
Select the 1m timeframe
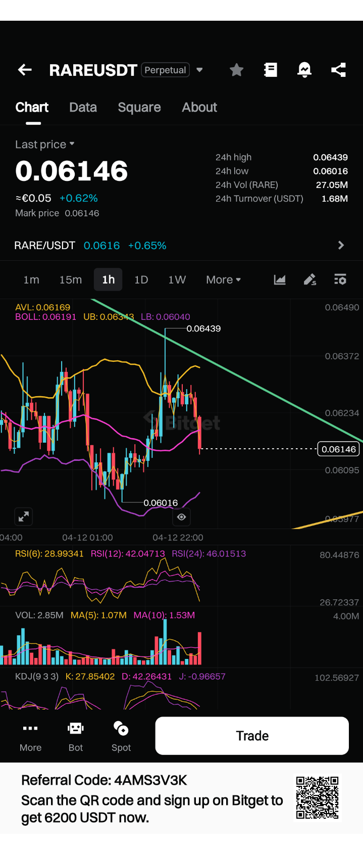pos(31,279)
